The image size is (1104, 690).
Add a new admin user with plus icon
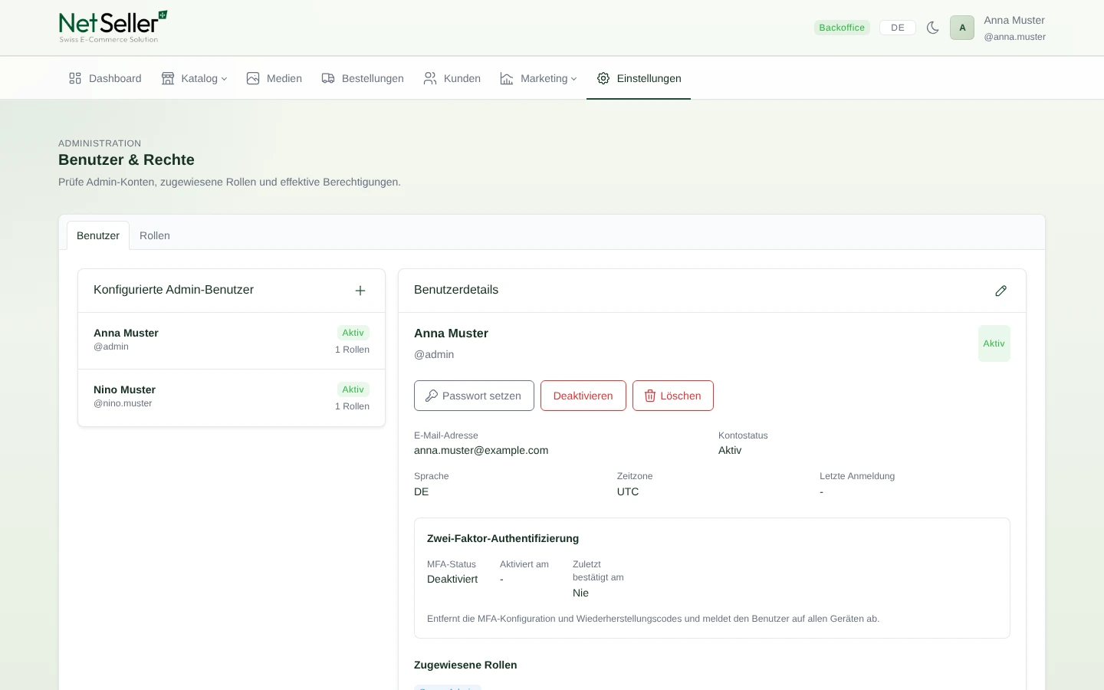tap(360, 291)
